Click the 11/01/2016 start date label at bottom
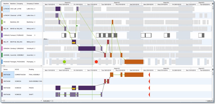215x104 pixels. 46,101
